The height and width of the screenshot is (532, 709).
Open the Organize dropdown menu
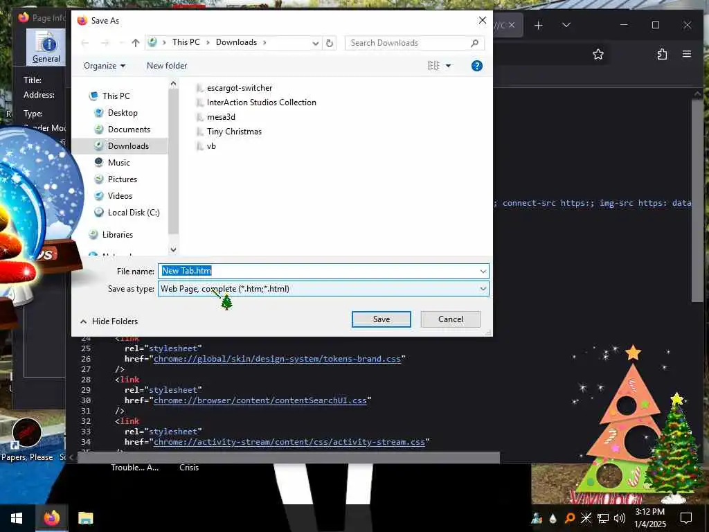pos(105,66)
